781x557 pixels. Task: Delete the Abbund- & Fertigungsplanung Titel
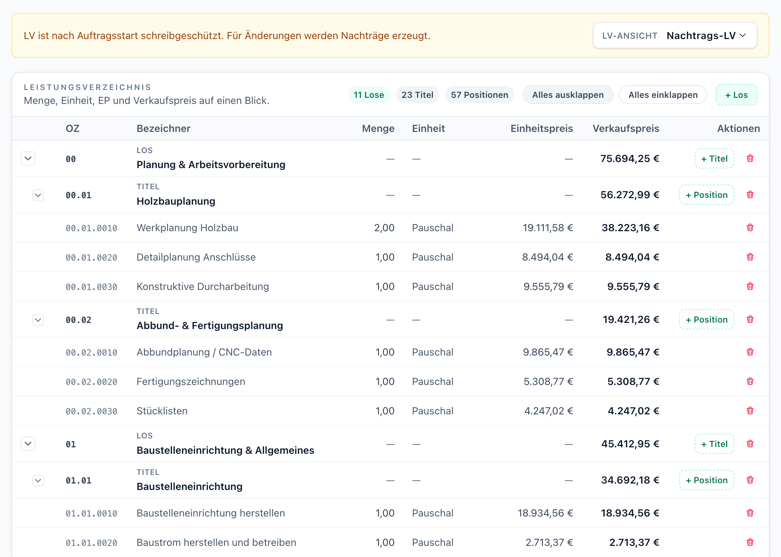tap(750, 319)
